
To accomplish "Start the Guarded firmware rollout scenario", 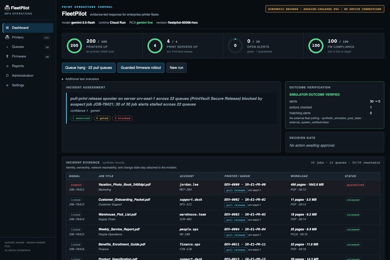I will point(141,68).
